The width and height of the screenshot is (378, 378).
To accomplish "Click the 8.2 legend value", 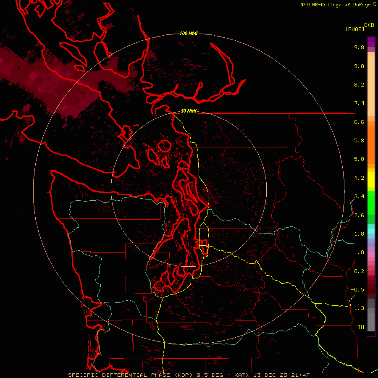I will point(359,84).
